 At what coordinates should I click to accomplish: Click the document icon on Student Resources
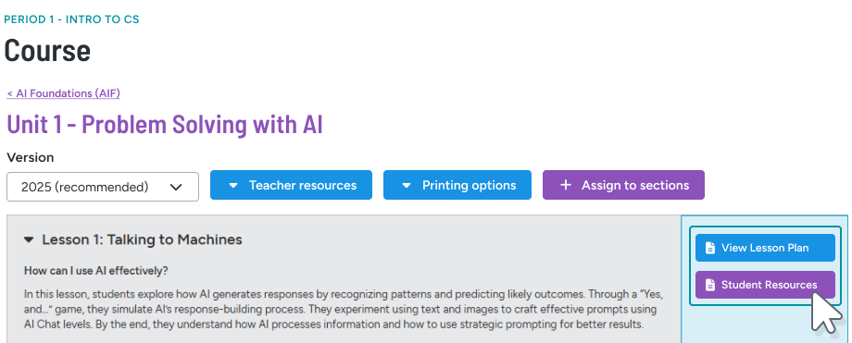(709, 285)
